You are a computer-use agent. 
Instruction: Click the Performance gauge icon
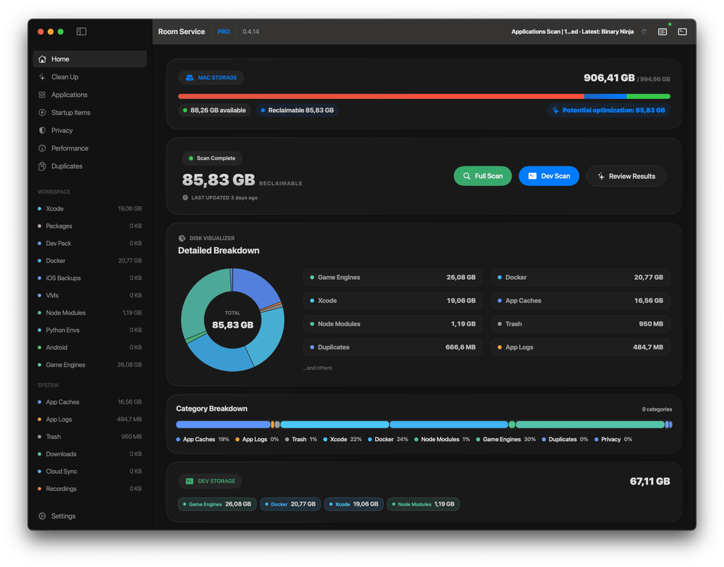coord(42,148)
